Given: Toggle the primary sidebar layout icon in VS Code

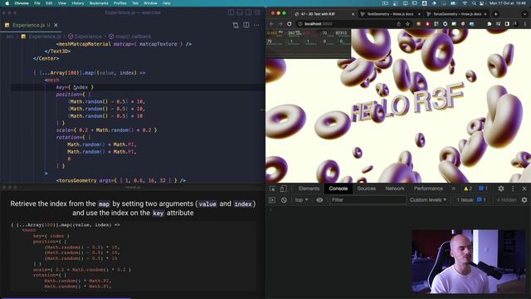Looking at the screenshot, I should coord(231,12).
